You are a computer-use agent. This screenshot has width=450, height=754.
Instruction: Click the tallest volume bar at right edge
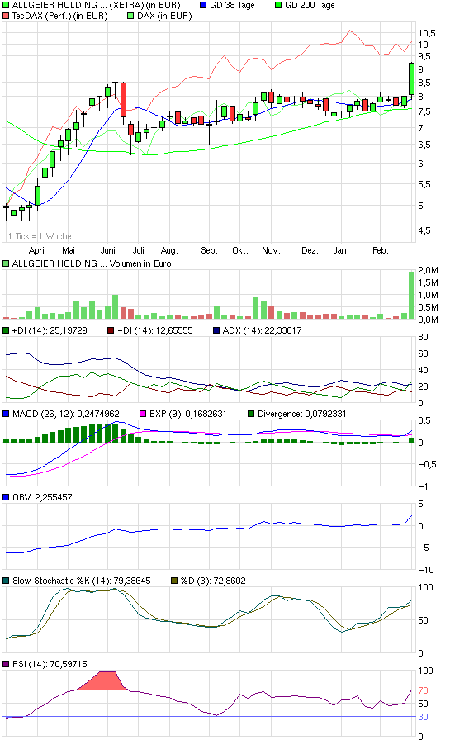(411, 295)
